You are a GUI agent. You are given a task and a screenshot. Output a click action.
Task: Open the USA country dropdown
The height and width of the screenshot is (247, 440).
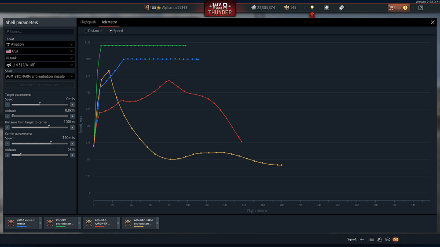40,51
